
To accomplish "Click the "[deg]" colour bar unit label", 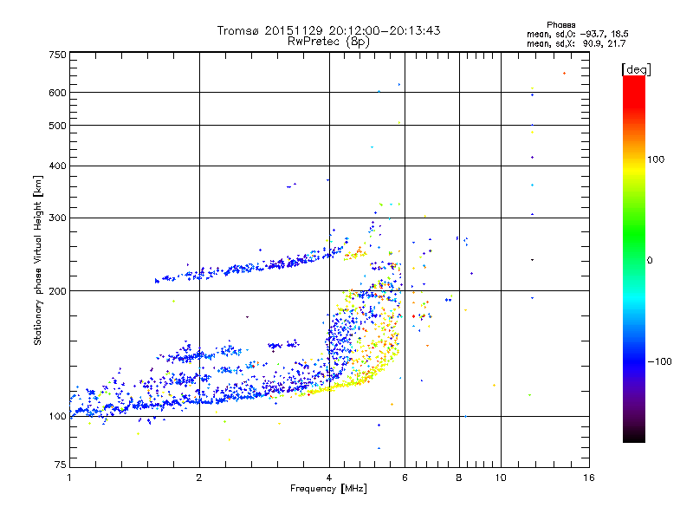I will pyautogui.click(x=636, y=69).
